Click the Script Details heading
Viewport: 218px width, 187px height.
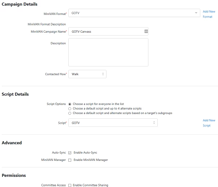[x=15, y=94]
